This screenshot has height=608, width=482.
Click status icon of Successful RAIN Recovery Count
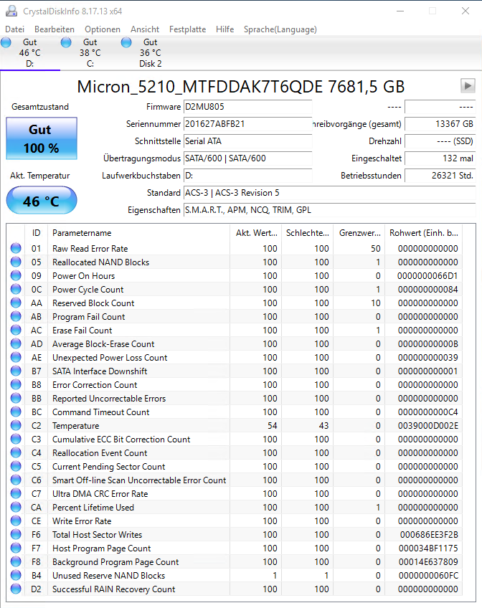[16, 589]
